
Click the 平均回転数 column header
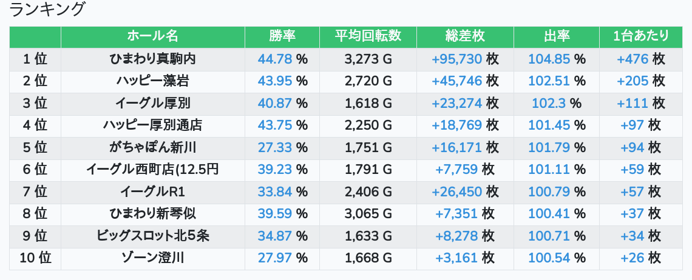coord(367,36)
